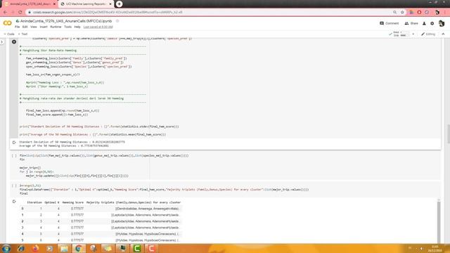Bookmark page with star icon
Screen dimensions: 450x253
[402, 13]
